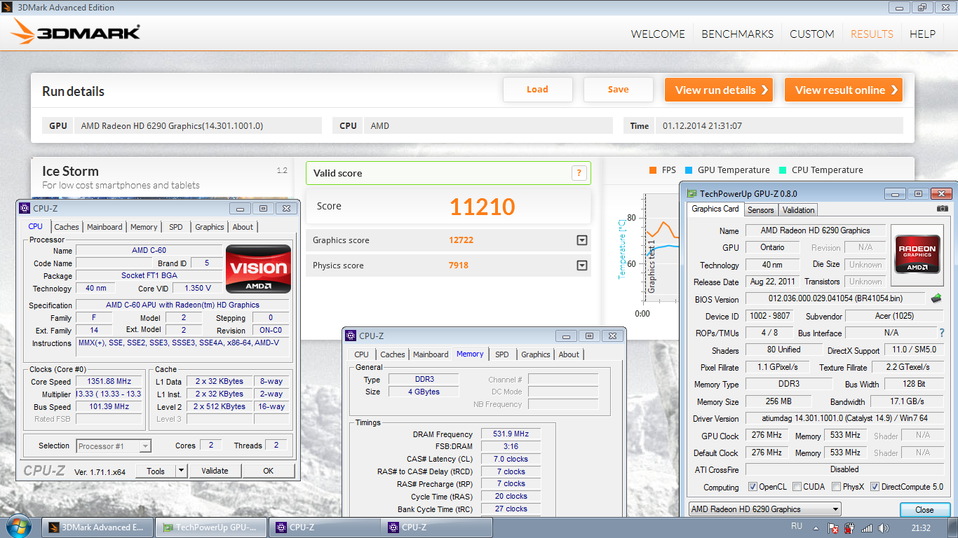
Task: Click the Core Speed value 1351.88 MHz
Action: coord(109,382)
